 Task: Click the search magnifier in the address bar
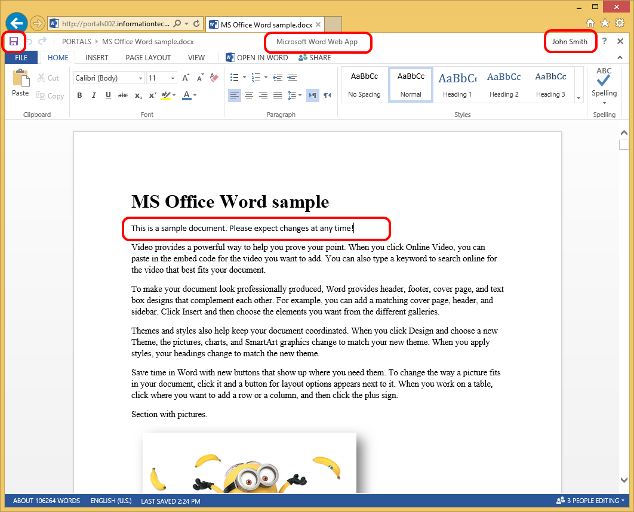[x=177, y=23]
